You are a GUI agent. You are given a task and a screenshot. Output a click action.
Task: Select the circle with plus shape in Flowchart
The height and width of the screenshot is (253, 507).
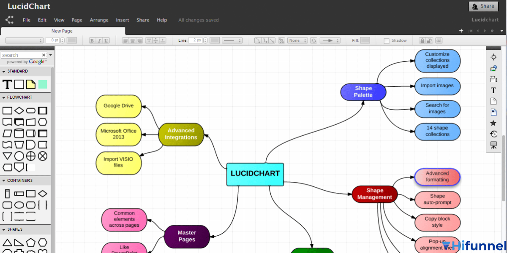[x=31, y=156]
